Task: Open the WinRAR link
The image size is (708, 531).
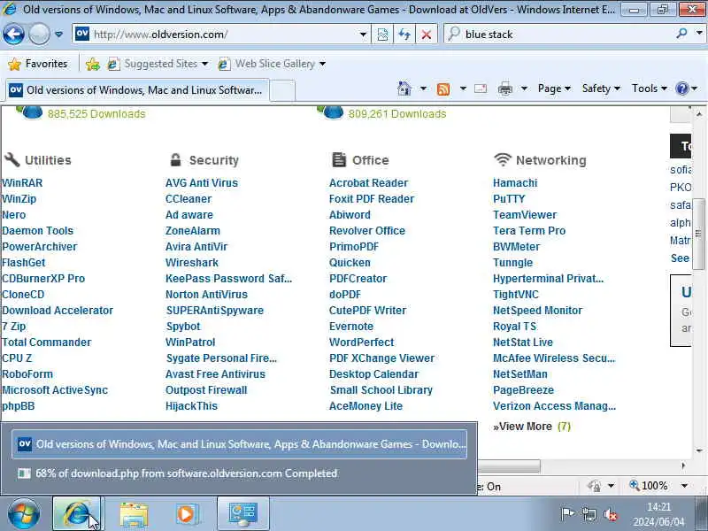Action: coord(22,183)
